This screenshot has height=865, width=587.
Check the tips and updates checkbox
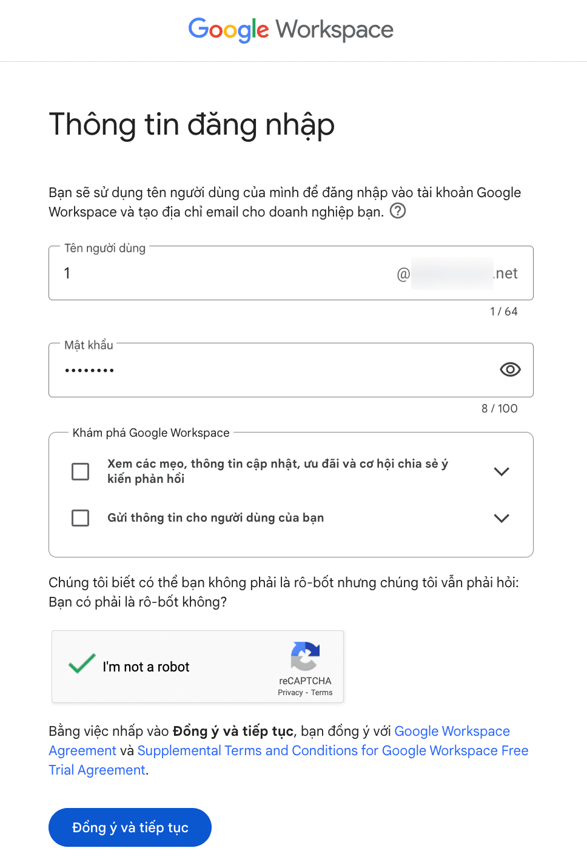click(81, 471)
